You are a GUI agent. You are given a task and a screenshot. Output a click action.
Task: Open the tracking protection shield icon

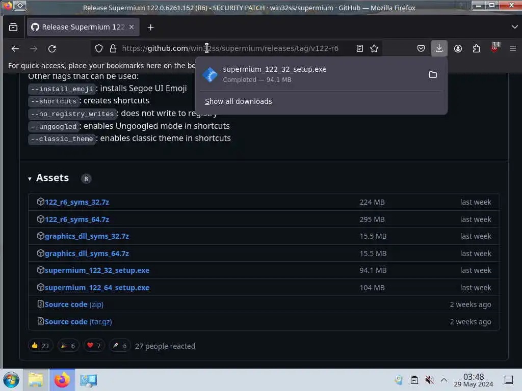coord(99,48)
